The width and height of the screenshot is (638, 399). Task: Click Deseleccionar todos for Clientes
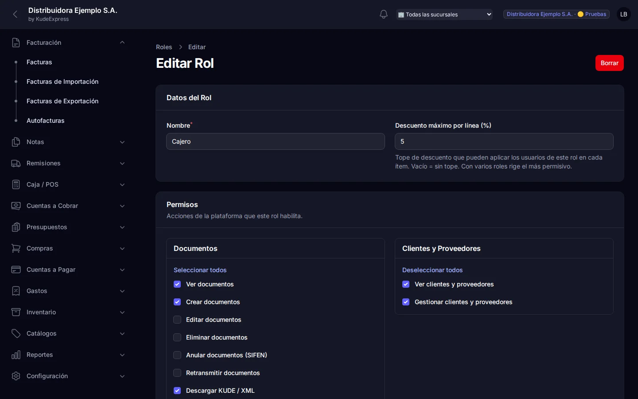tap(432, 270)
